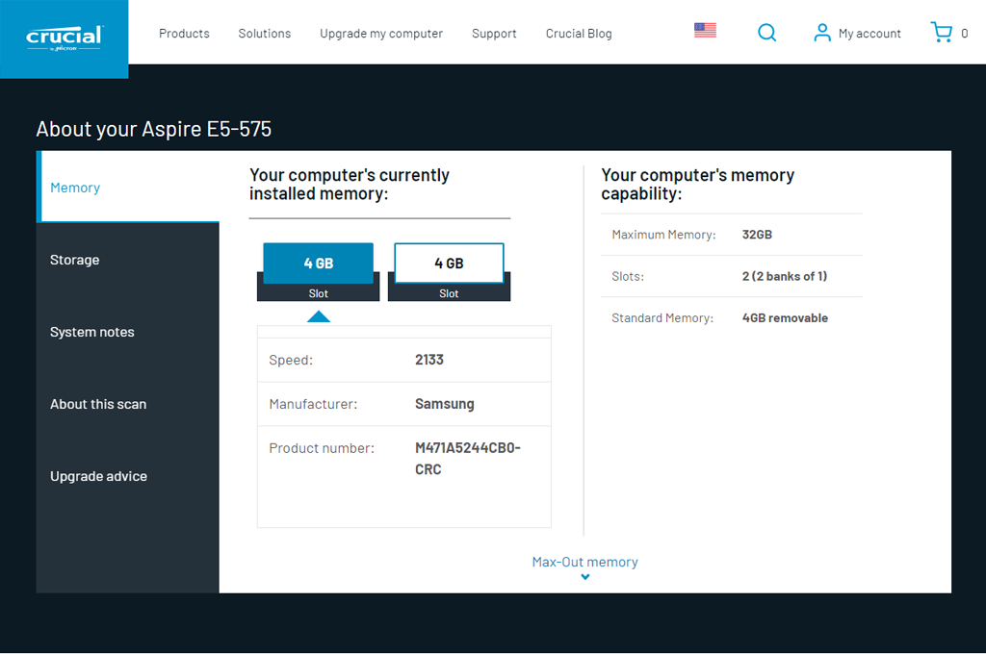The width and height of the screenshot is (986, 654).
Task: Click the memory capability heading
Action: point(697,184)
